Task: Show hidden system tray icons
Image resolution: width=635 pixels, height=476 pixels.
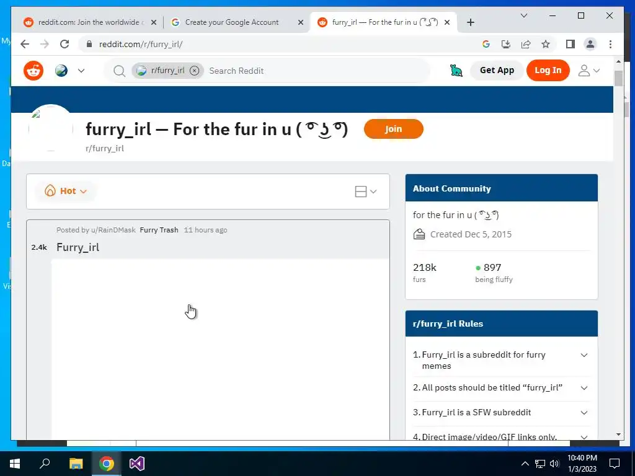Action: pyautogui.click(x=525, y=464)
